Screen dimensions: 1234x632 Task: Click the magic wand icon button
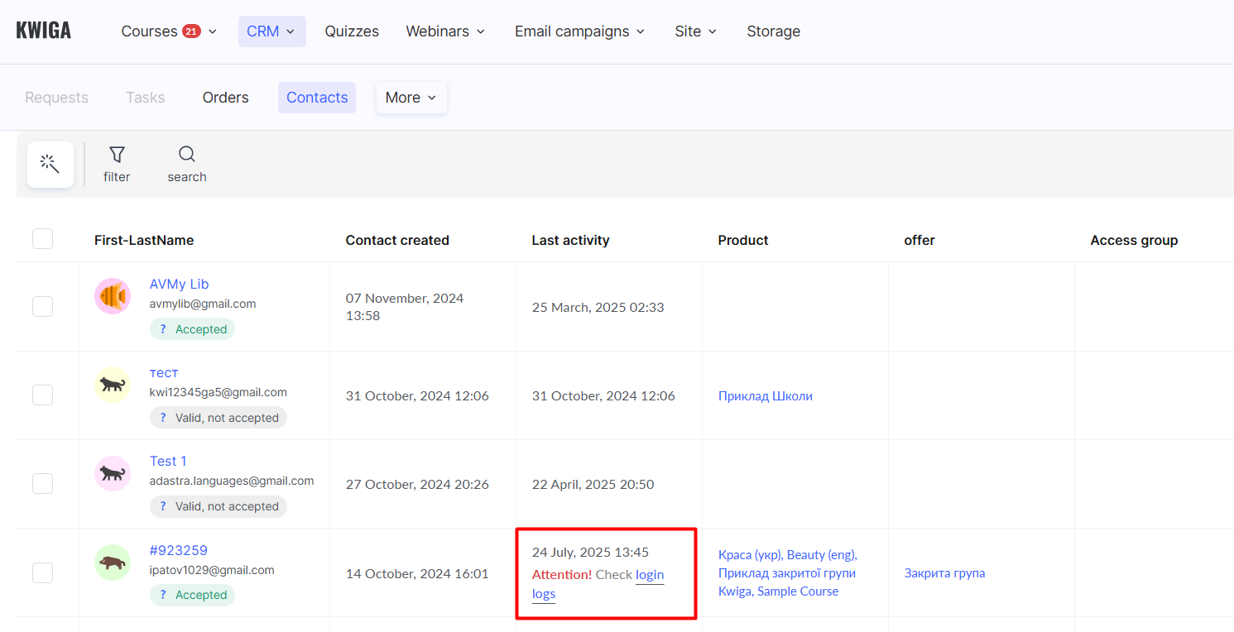[50, 164]
